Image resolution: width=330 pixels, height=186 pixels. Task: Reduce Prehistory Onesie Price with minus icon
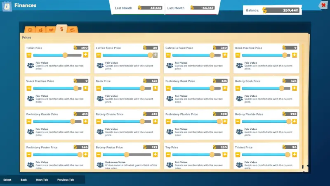coord(29,122)
